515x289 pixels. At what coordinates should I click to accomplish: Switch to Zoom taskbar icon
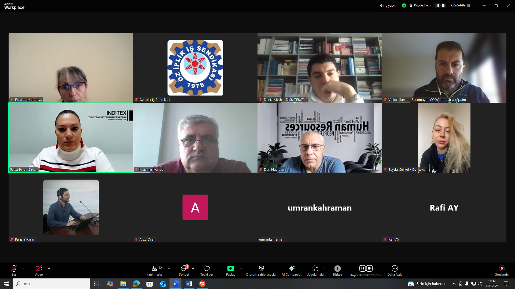176,284
